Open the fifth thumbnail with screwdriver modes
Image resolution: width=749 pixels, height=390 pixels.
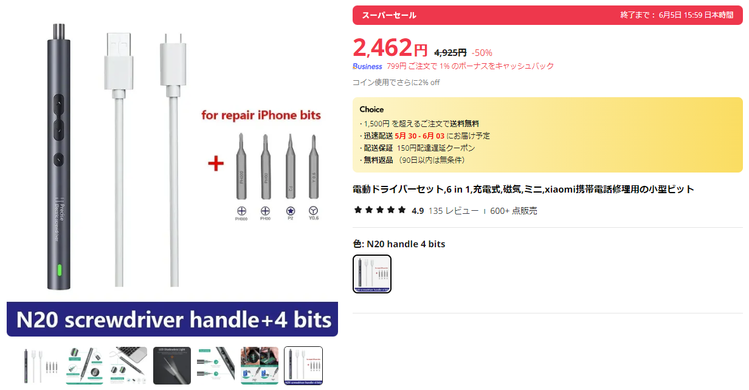pyautogui.click(x=216, y=366)
